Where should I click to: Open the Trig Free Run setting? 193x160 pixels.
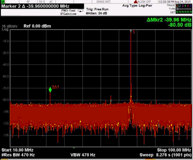pos(98,9)
